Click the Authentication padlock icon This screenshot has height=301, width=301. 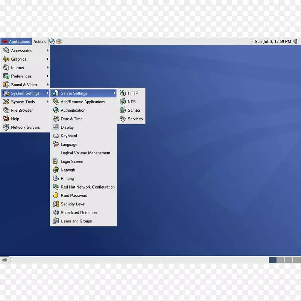pos(56,110)
